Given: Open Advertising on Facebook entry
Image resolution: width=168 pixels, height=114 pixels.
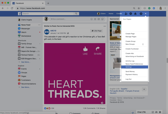Looking at the screenshot, I should 135,56.
